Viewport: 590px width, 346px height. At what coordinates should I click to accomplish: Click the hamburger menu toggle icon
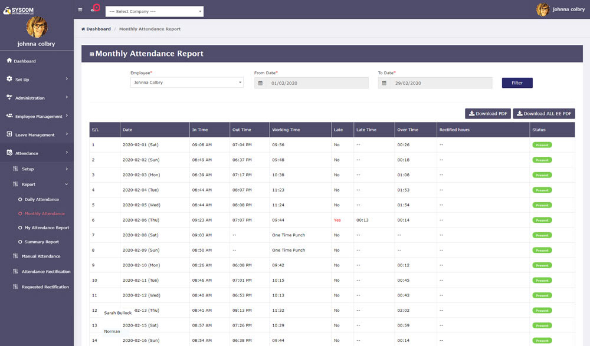coord(80,9)
